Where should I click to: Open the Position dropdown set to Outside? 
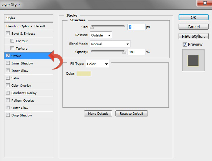(x=101, y=35)
